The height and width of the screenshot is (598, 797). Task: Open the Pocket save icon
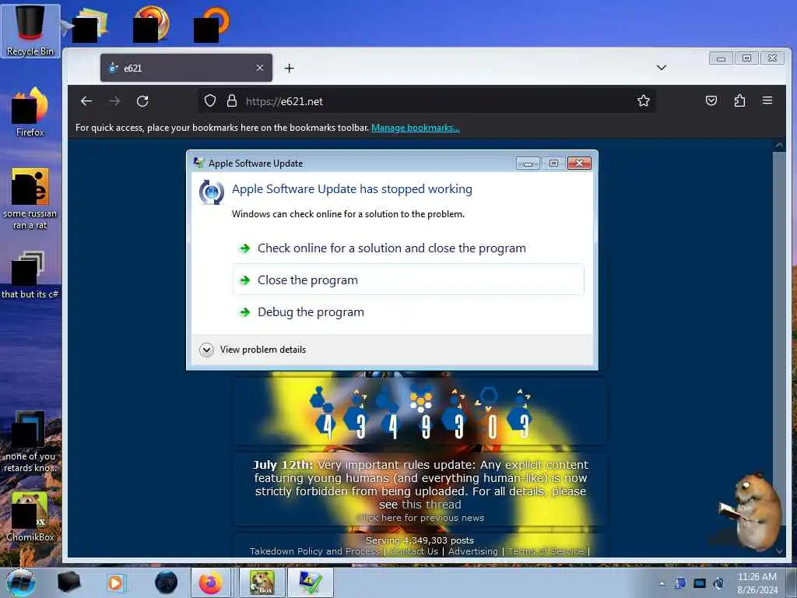pyautogui.click(x=711, y=100)
